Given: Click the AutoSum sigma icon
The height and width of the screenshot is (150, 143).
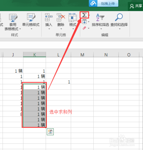Looking at the screenshot, I should pyautogui.click(x=84, y=15).
